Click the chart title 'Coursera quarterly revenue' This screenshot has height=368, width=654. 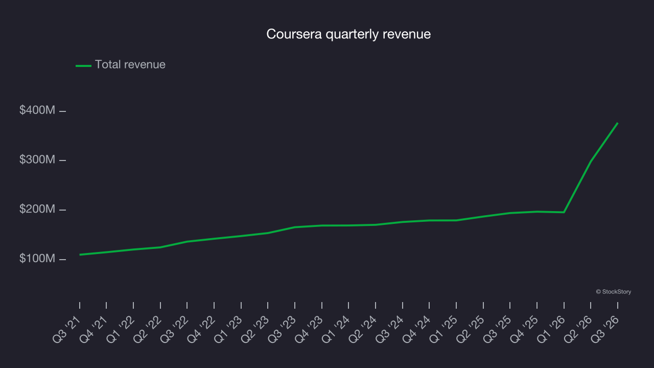pyautogui.click(x=348, y=34)
